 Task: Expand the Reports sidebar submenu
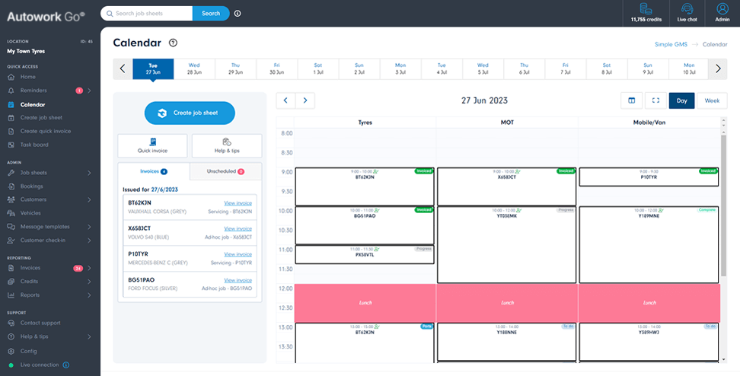89,295
